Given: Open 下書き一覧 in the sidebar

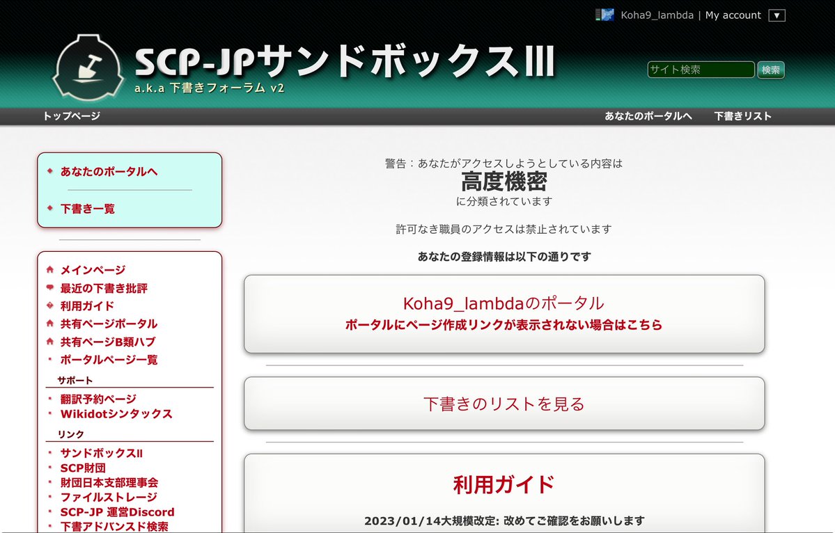Looking at the screenshot, I should 87,209.
